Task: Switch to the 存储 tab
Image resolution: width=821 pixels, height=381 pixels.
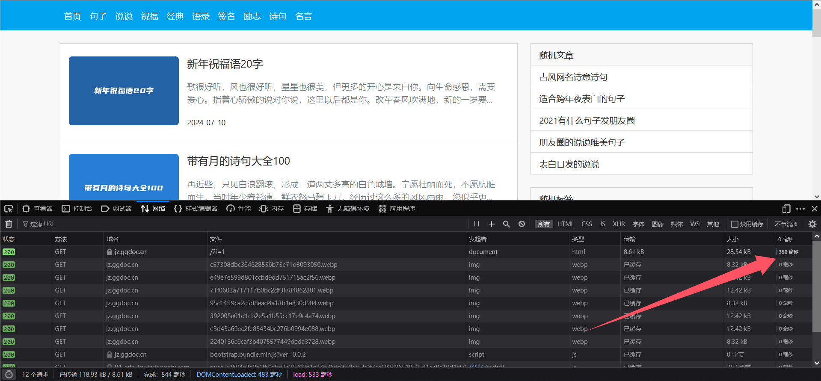Action: tap(305, 209)
